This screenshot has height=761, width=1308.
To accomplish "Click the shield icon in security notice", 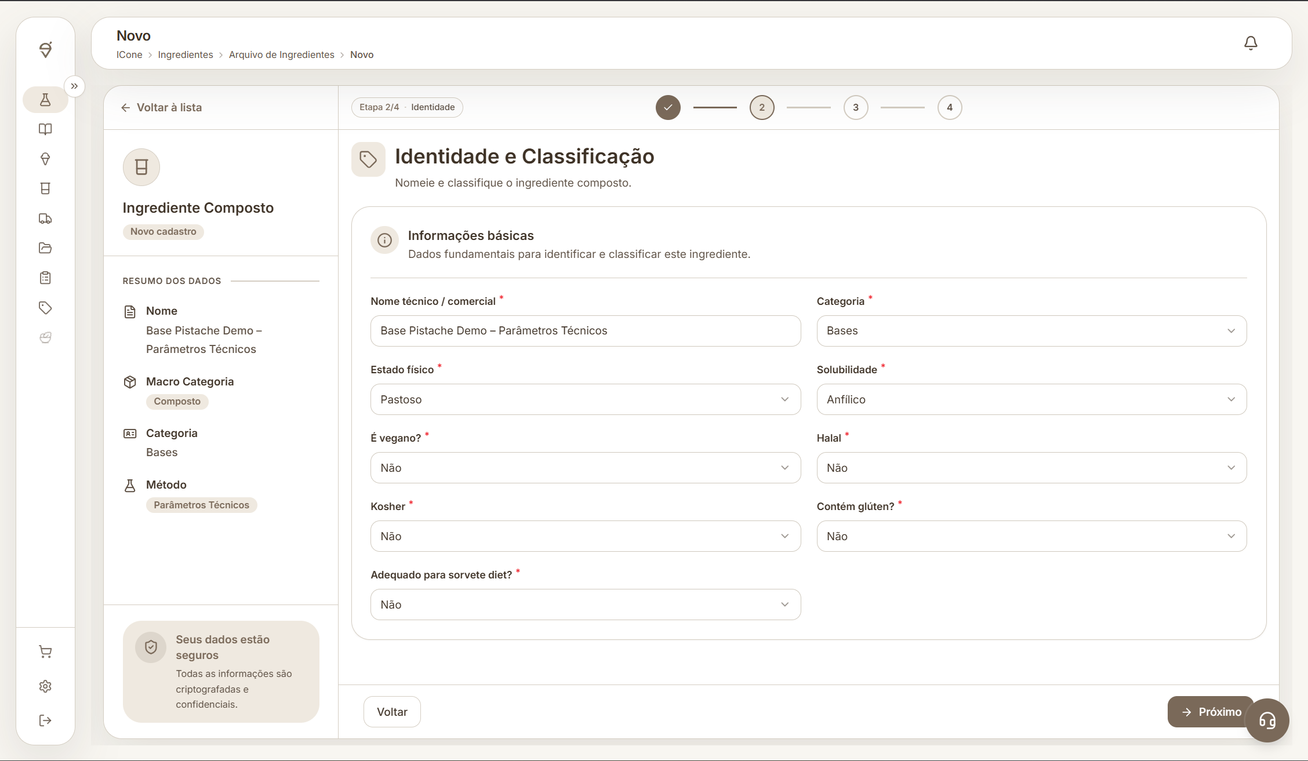I will point(151,647).
